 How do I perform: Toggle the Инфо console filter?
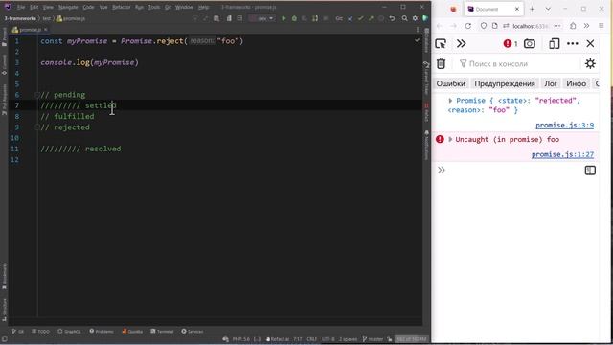coord(577,83)
